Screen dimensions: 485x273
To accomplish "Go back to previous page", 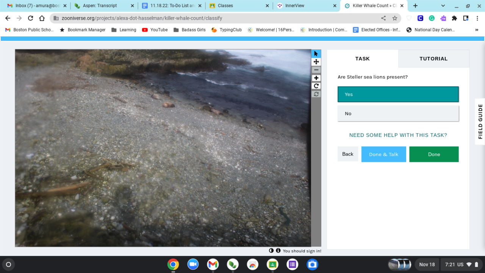I will 8,18.
